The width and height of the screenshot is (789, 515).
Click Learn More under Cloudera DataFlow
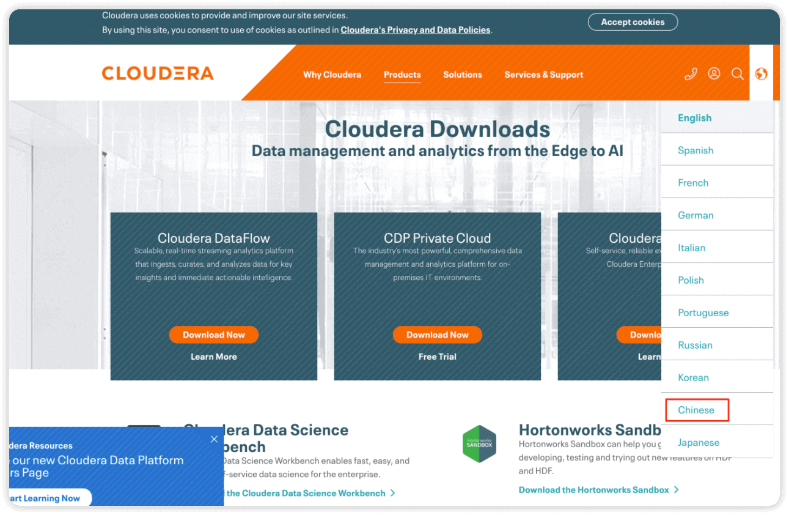point(213,357)
